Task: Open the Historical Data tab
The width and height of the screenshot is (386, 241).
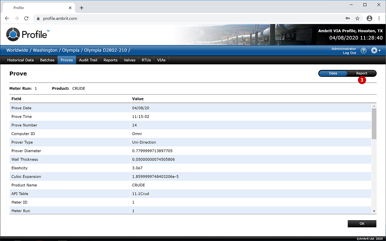Action: point(20,60)
